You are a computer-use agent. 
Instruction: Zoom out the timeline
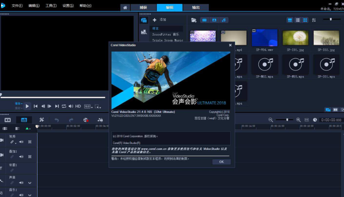click(x=271, y=120)
